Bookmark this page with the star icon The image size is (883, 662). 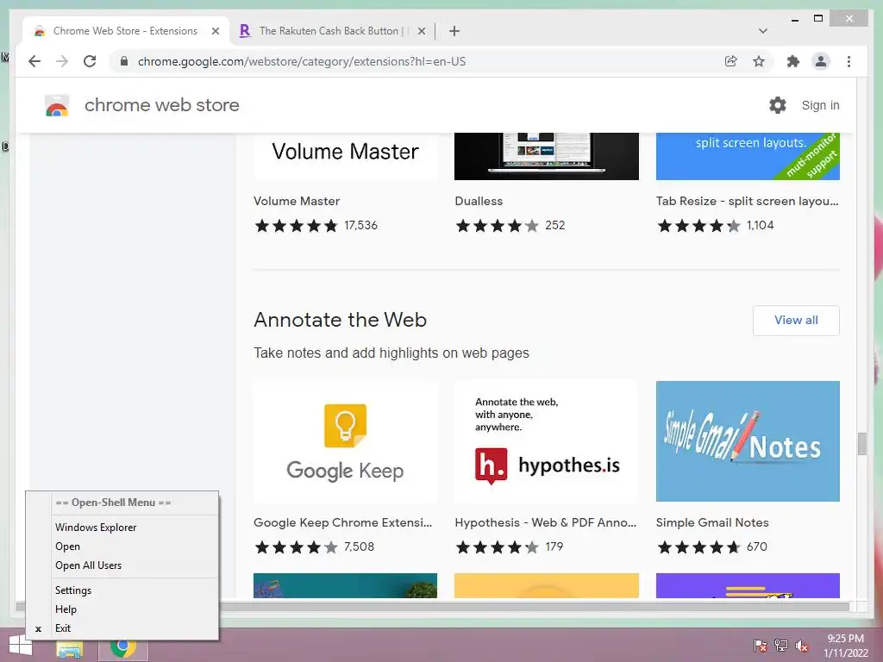pyautogui.click(x=759, y=61)
